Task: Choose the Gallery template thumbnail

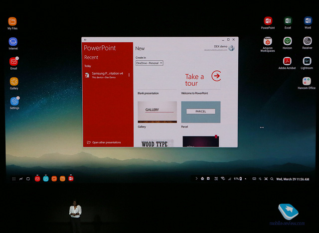Action: [x=158, y=112]
